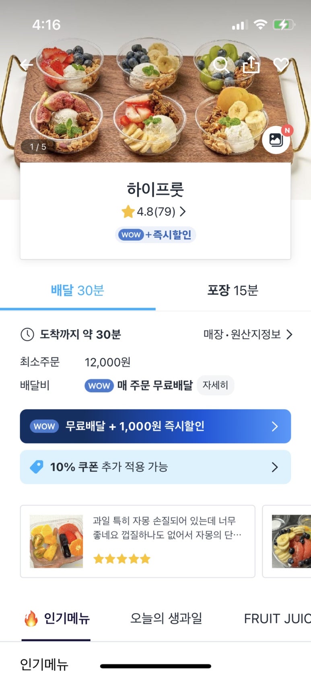Expand reviews via the chevron after 4.8(79)
This screenshot has height=675, width=311.
coord(183,211)
